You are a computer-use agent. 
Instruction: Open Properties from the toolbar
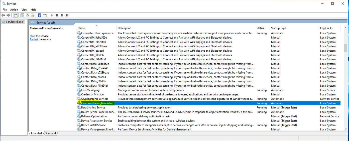[x=22, y=15]
